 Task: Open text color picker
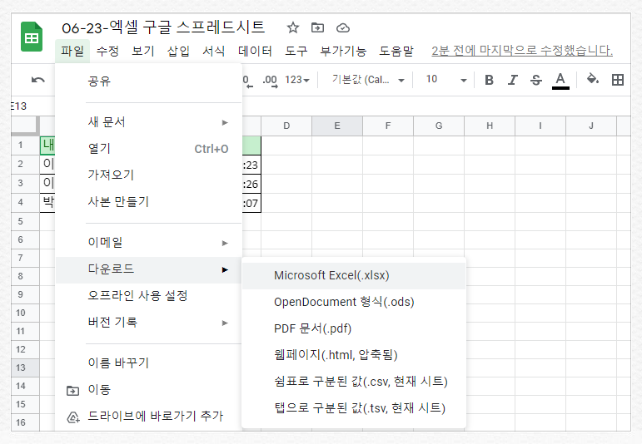pos(560,81)
